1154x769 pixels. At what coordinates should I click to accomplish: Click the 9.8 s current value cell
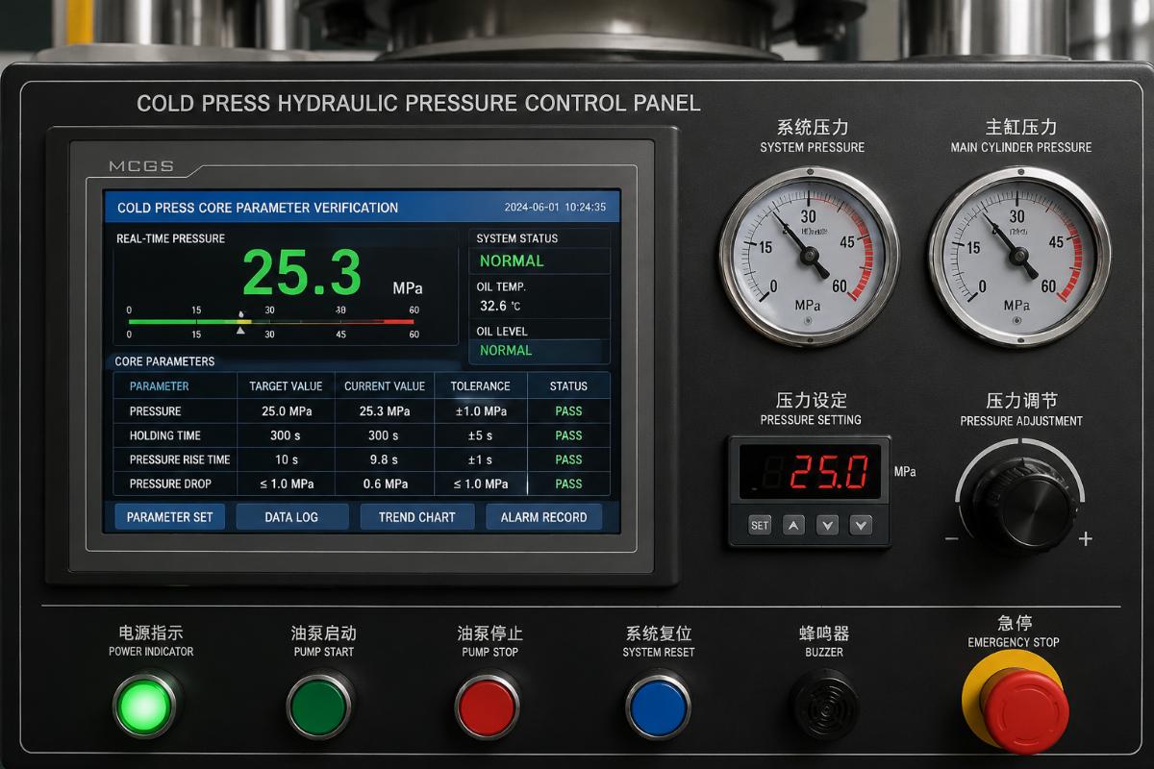click(385, 459)
